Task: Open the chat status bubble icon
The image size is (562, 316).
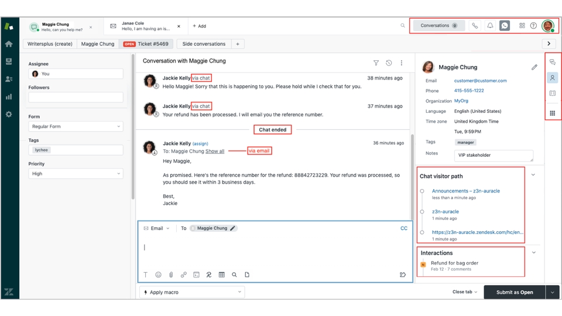Action: tap(505, 25)
